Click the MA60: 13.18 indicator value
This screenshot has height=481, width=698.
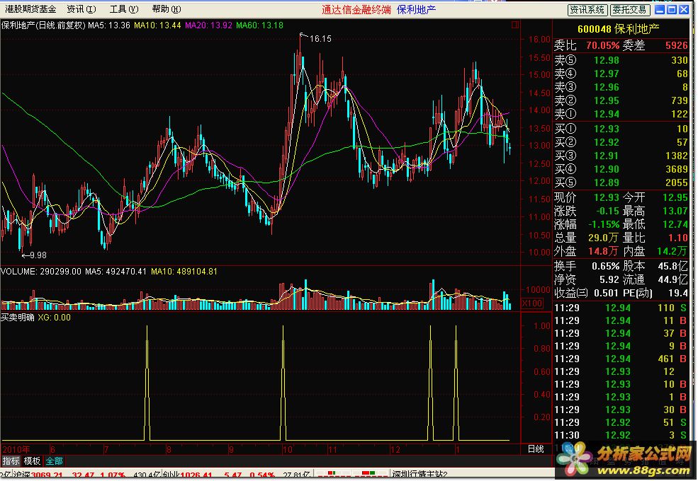click(259, 25)
